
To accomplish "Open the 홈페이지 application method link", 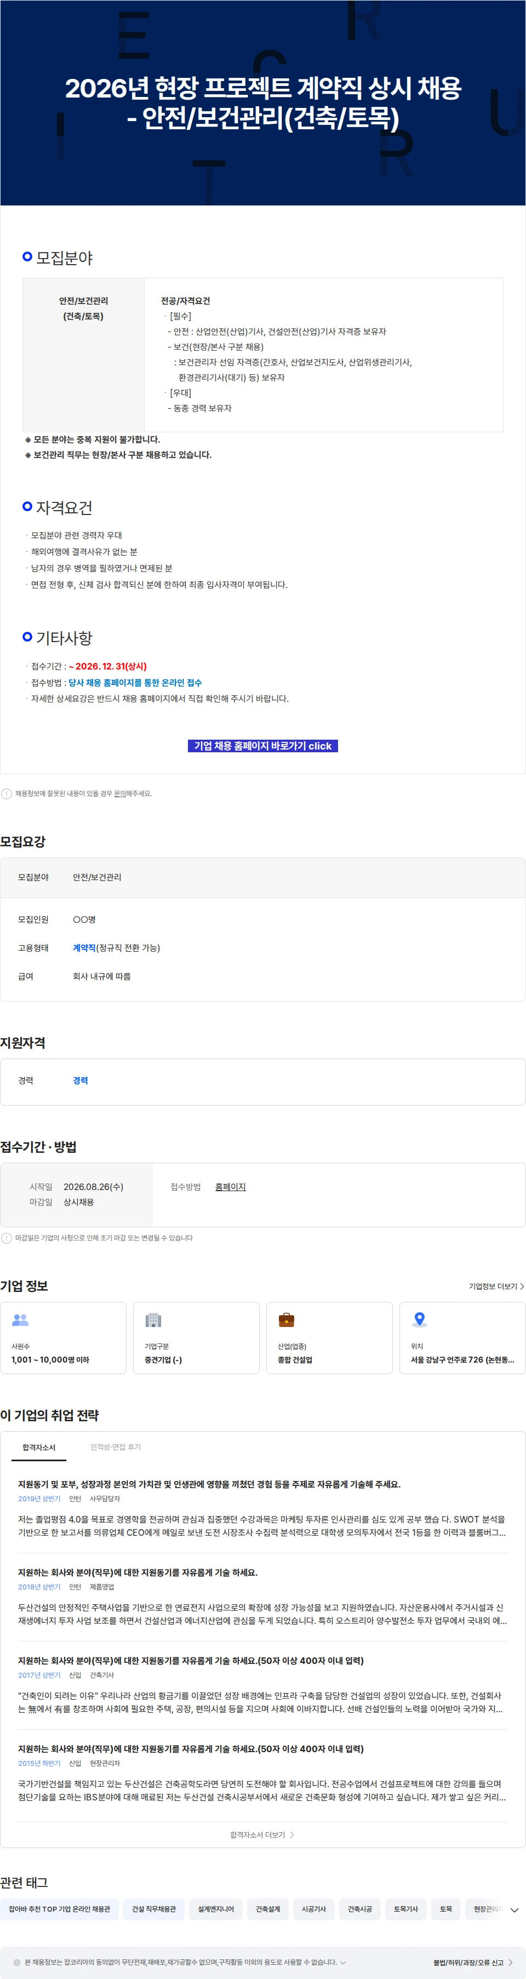I will point(230,1186).
